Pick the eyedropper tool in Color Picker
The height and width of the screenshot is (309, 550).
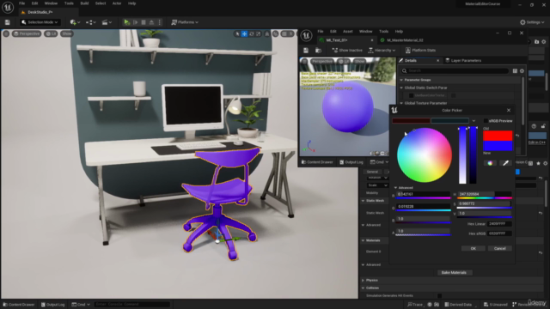(505, 163)
